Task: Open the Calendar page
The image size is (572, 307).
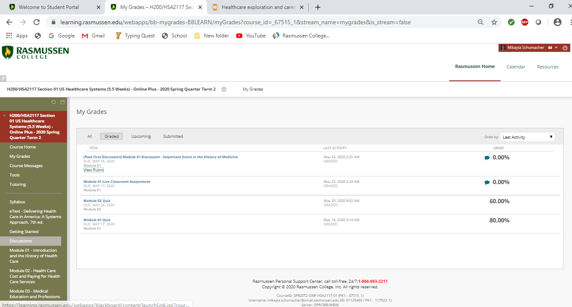Action: pyautogui.click(x=516, y=67)
